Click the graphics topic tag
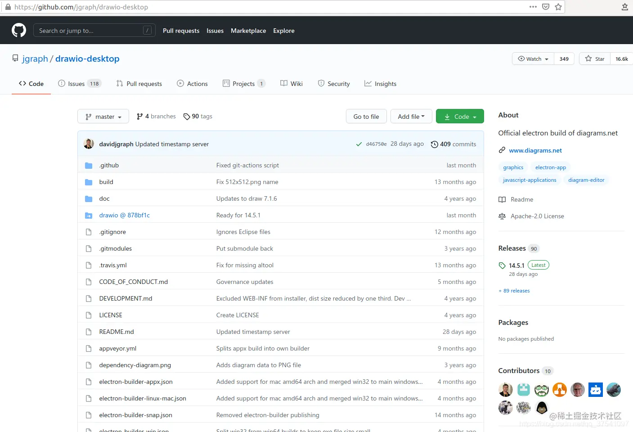Viewport: 633px width, 432px height. (513, 167)
